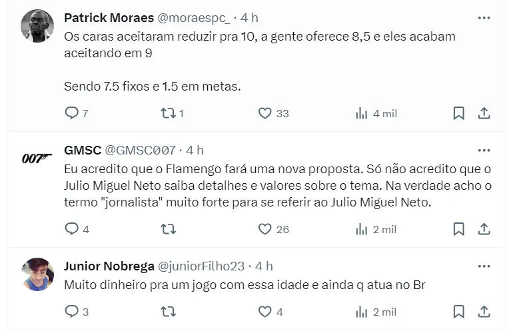Viewport: 507px width, 331px height.
Task: Like Patrick Moraes's tweet
Action: tap(265, 113)
